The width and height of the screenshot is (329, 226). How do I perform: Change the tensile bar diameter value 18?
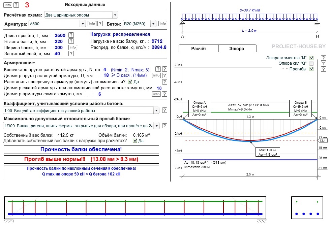106,75
